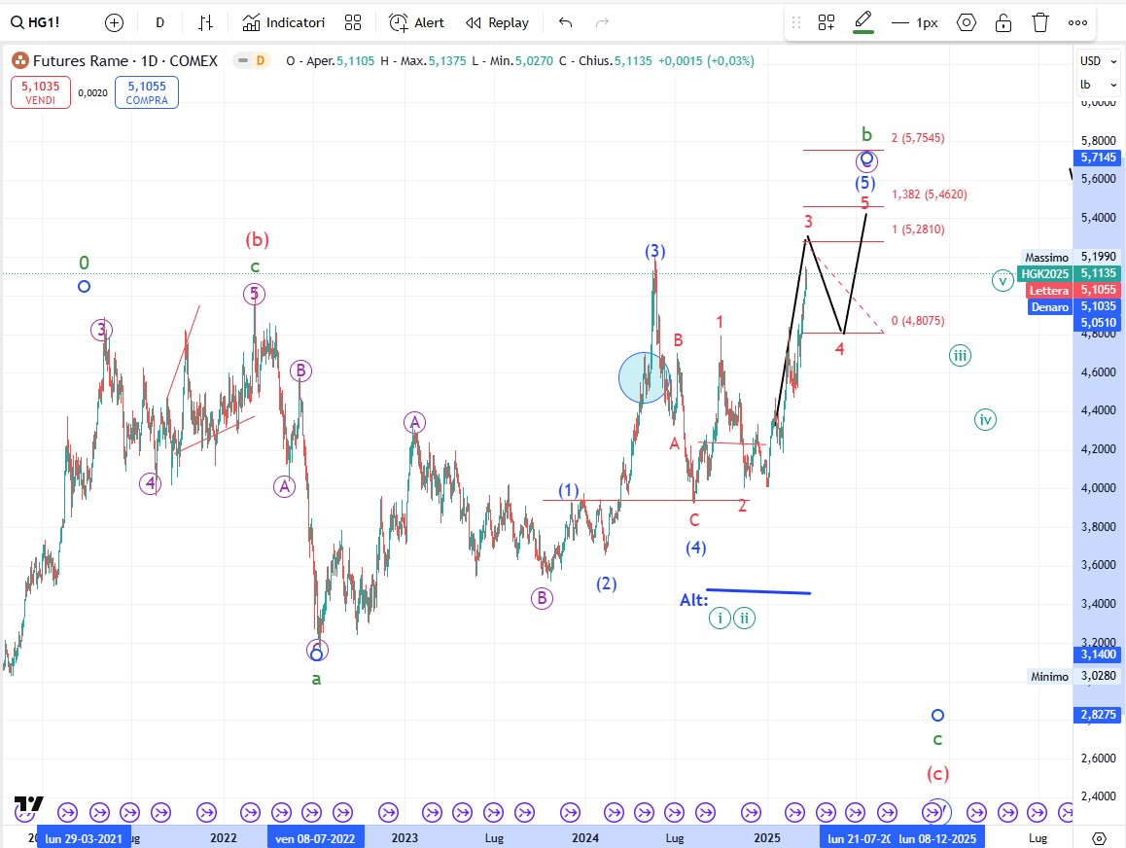1126x848 pixels.
Task: Redo the last undone action
Action: 603,23
